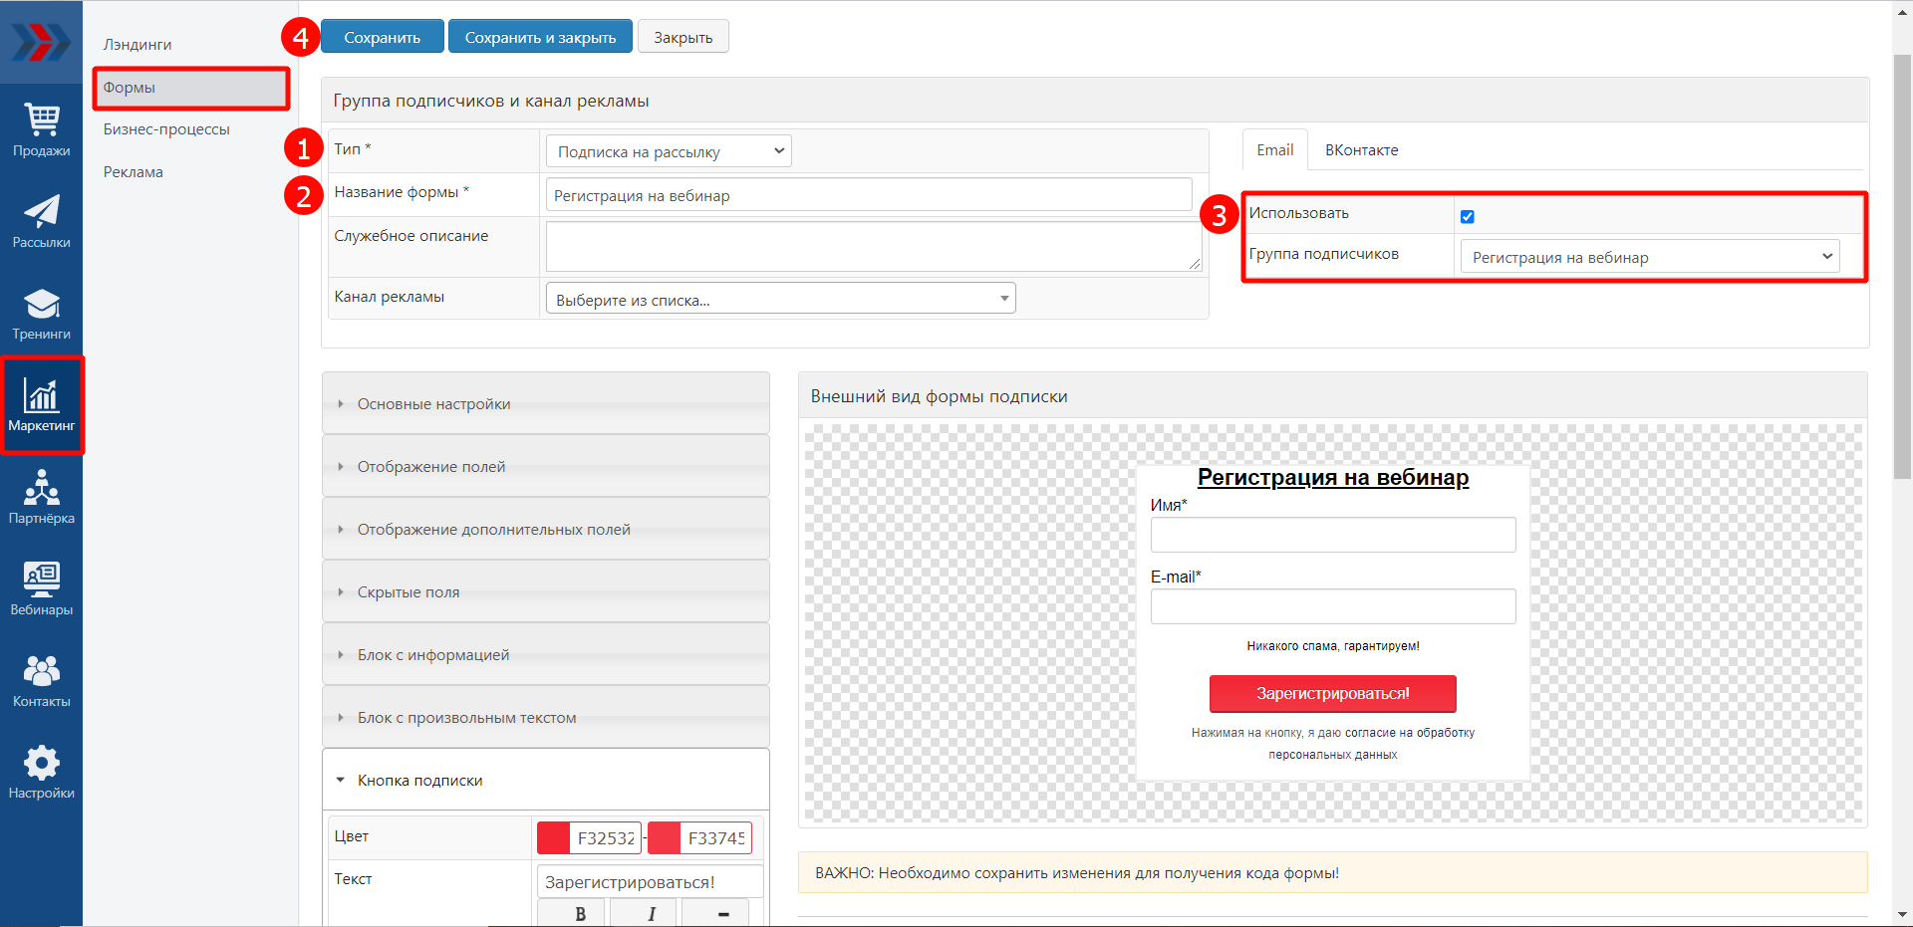Open Бизнес-процессы in the side menu
The height and width of the screenshot is (927, 1913).
pos(166,129)
